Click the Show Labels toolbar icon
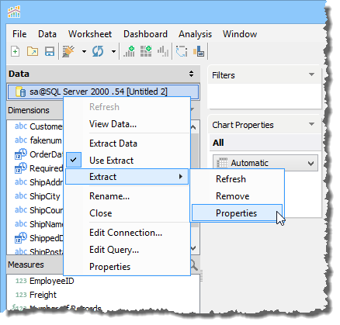Image resolution: width=340 pixels, height=325 pixels. 199,51
